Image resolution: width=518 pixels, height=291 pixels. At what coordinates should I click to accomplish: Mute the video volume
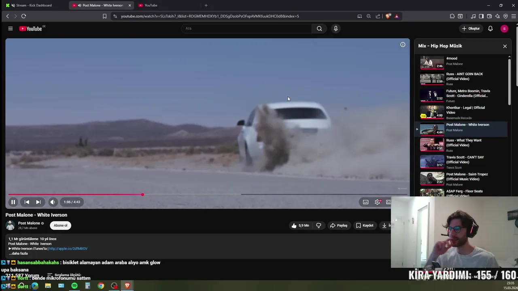tap(53, 202)
